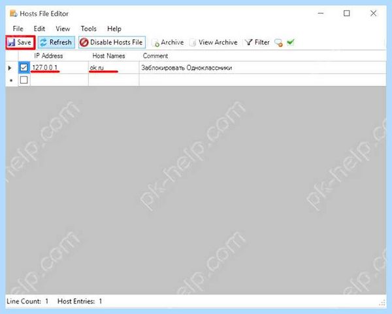392x314 pixels.
Task: Click the IP Address column header
Action: (59, 56)
